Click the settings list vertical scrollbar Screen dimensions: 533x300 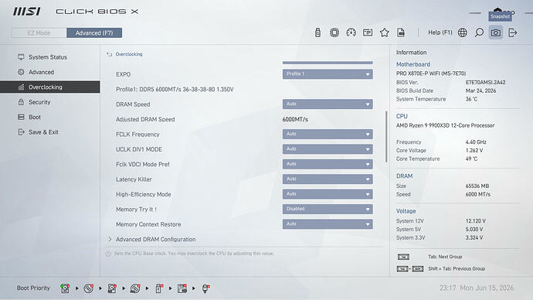(386, 136)
